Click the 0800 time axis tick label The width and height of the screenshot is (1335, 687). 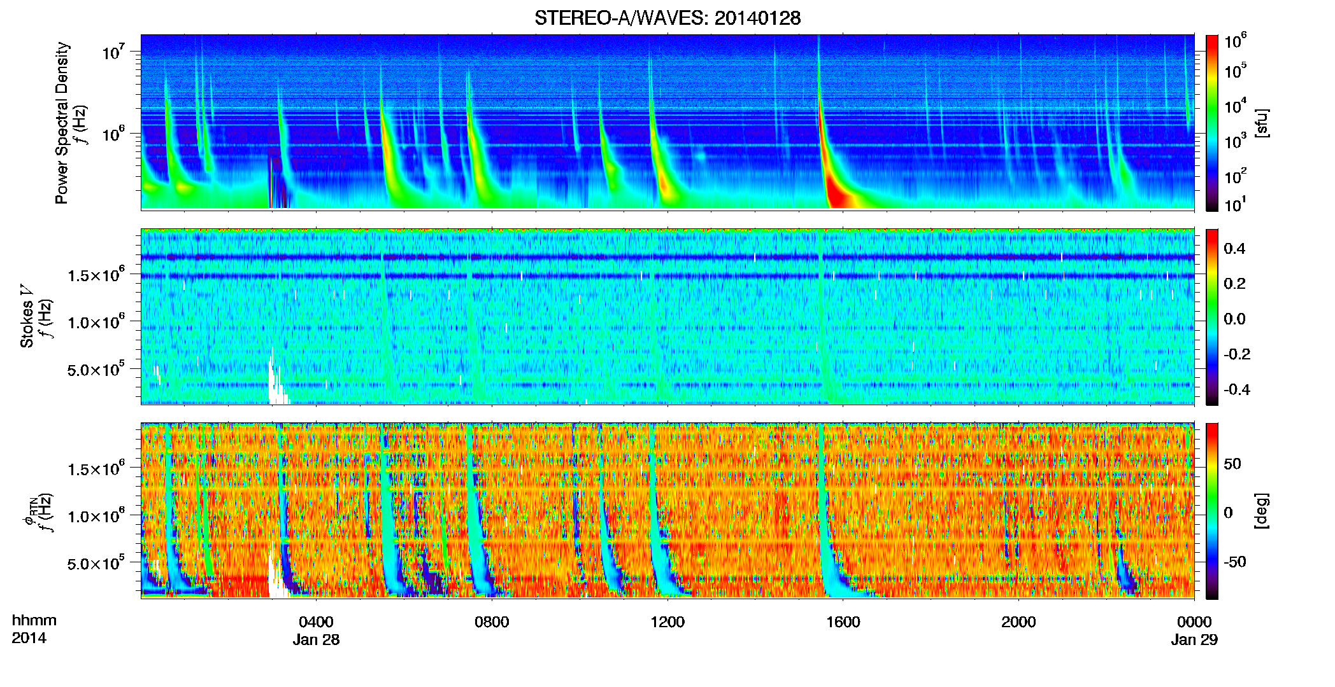[492, 622]
